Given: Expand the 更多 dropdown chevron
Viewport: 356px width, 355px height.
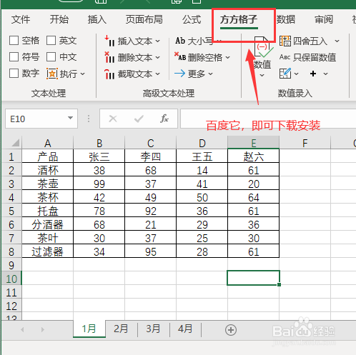Looking at the screenshot, I should (211, 74).
